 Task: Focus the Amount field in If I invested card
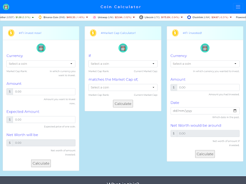pyautogui.click(x=208, y=87)
